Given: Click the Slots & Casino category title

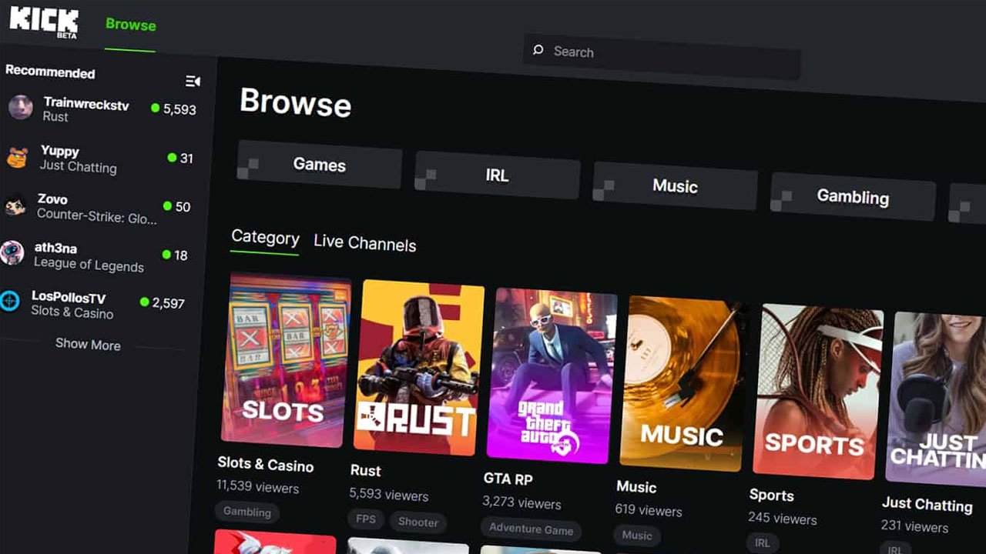Looking at the screenshot, I should [x=266, y=465].
